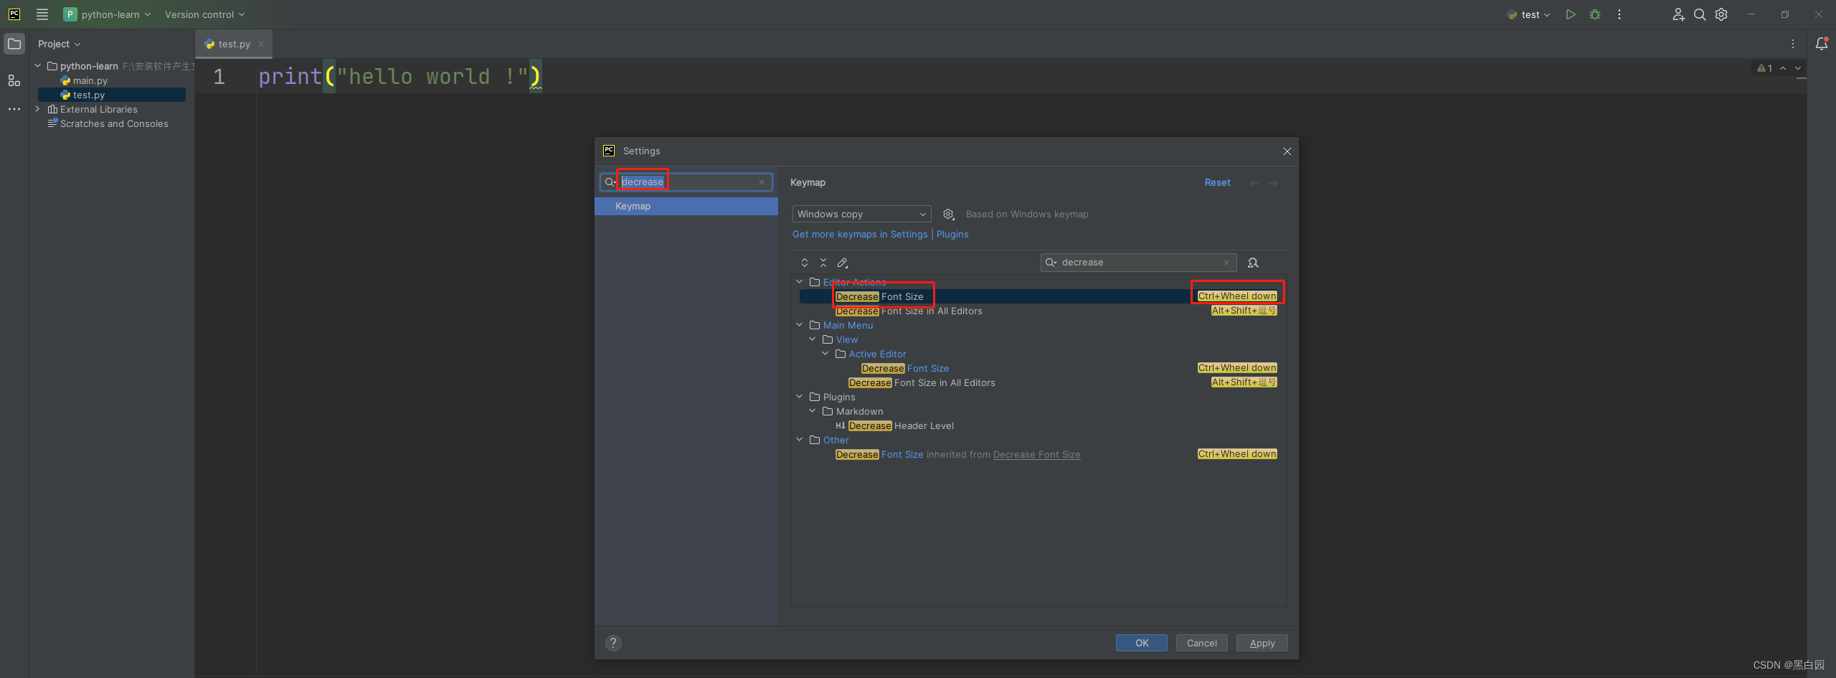This screenshot has height=678, width=1836.
Task: Collapse the Active Editor group
Action: pyautogui.click(x=825, y=354)
